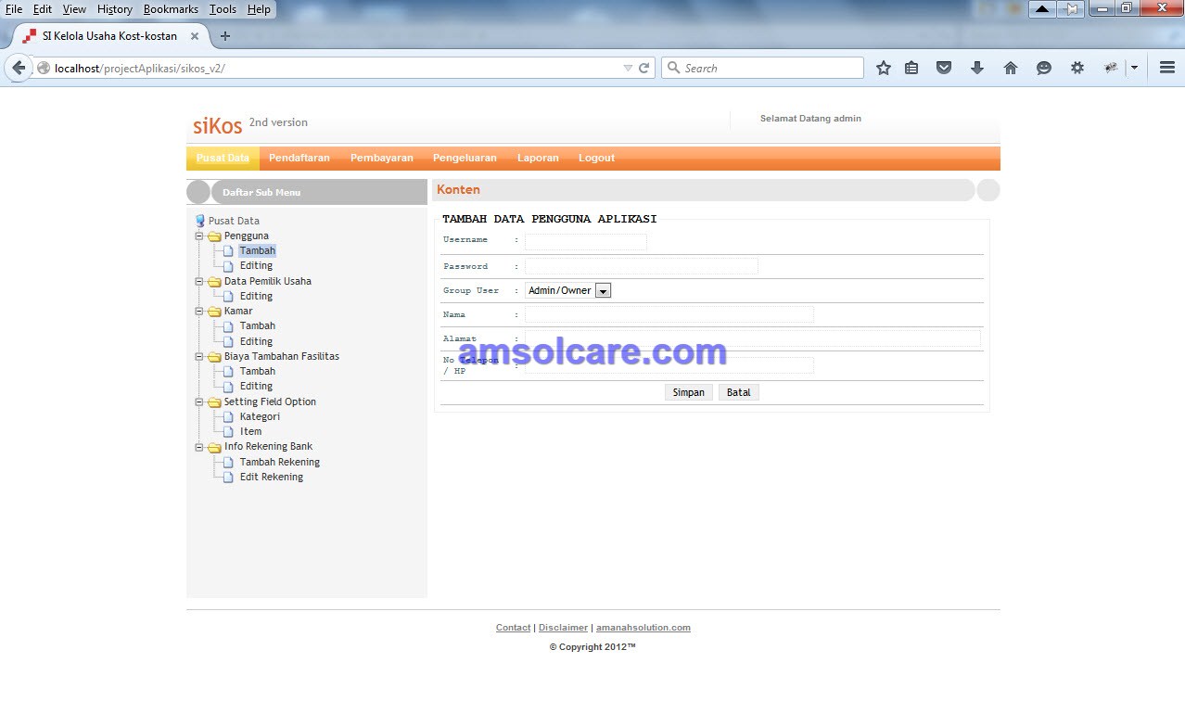Collapse the Data Pemilik Usaha node
1185x701 pixels.
(198, 281)
